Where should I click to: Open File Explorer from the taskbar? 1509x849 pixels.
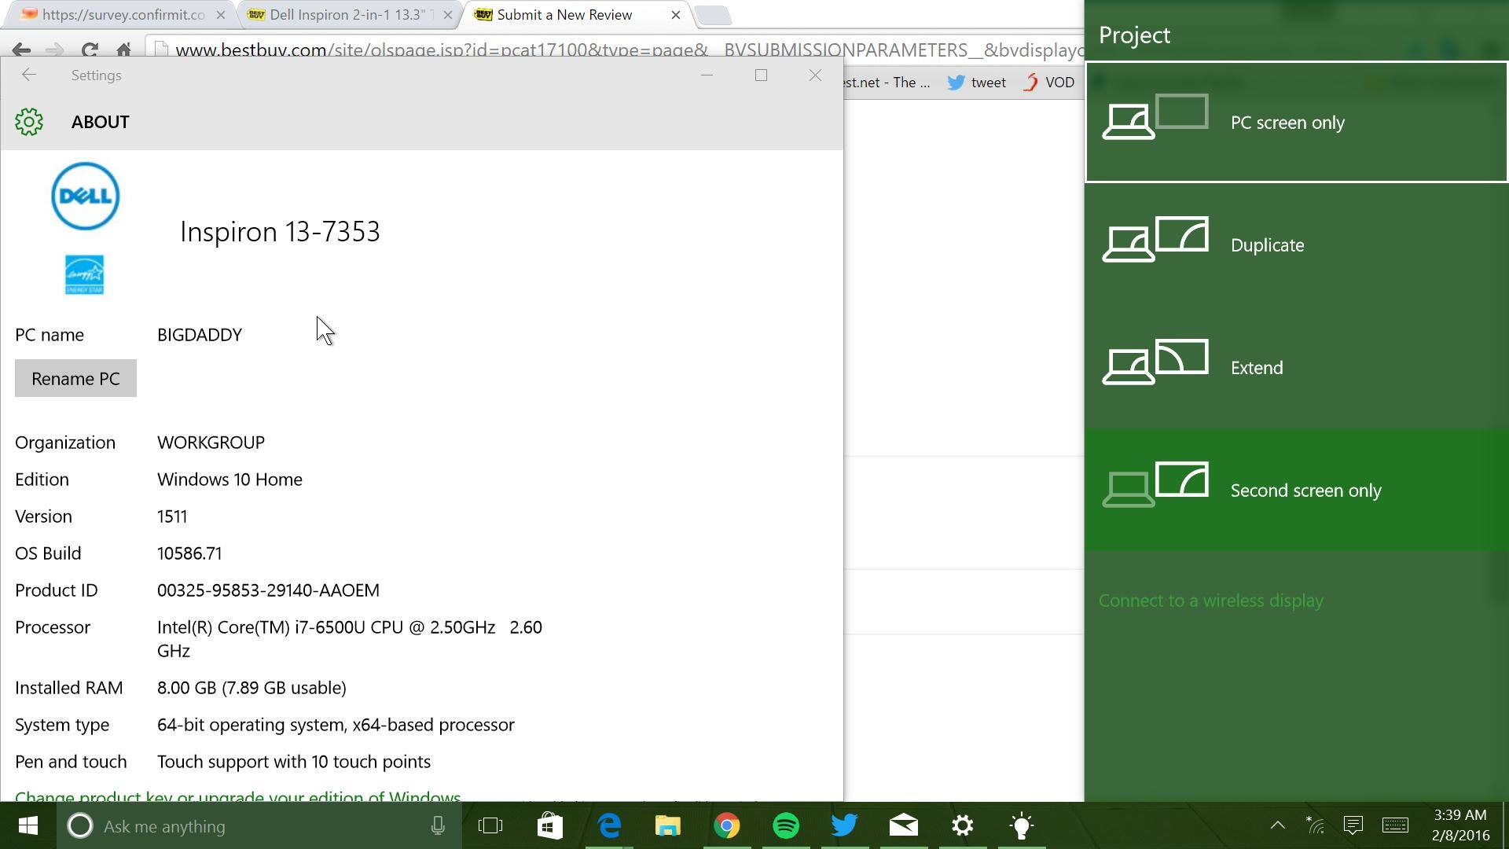667,826
